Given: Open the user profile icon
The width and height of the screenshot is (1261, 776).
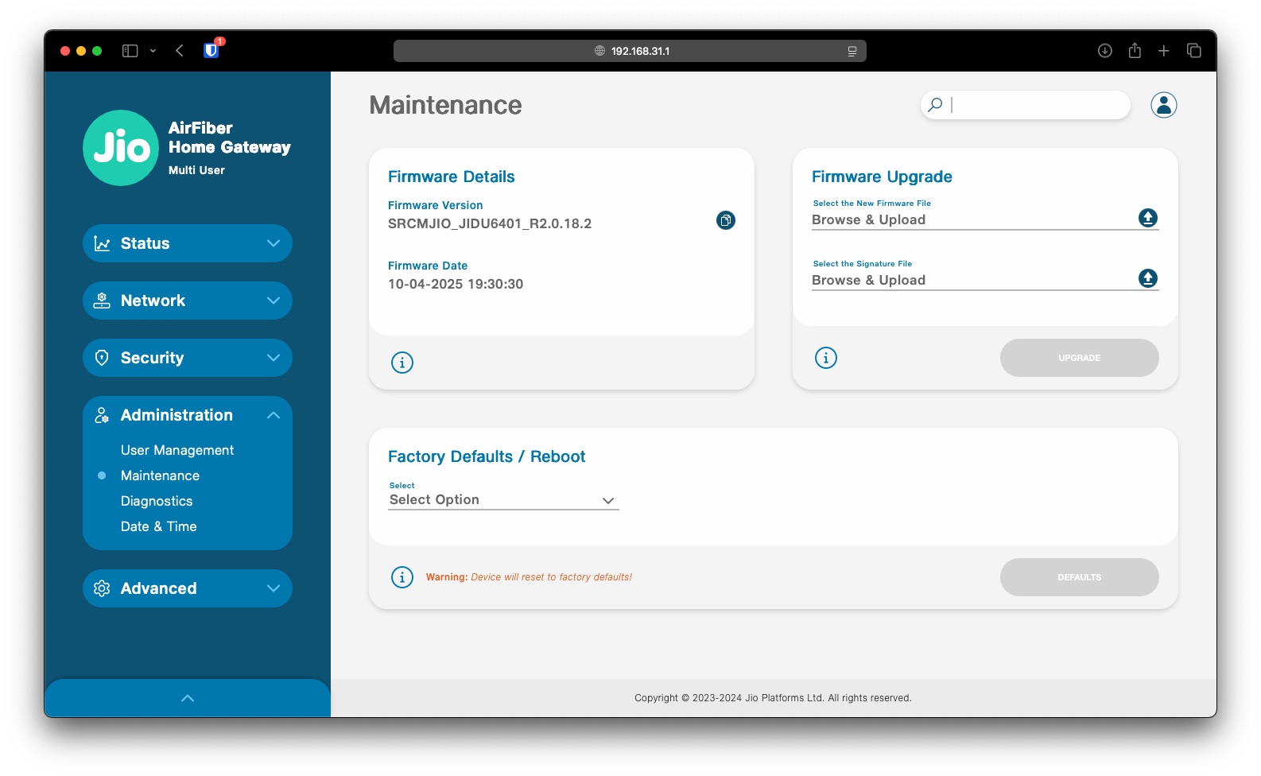Looking at the screenshot, I should tap(1163, 105).
